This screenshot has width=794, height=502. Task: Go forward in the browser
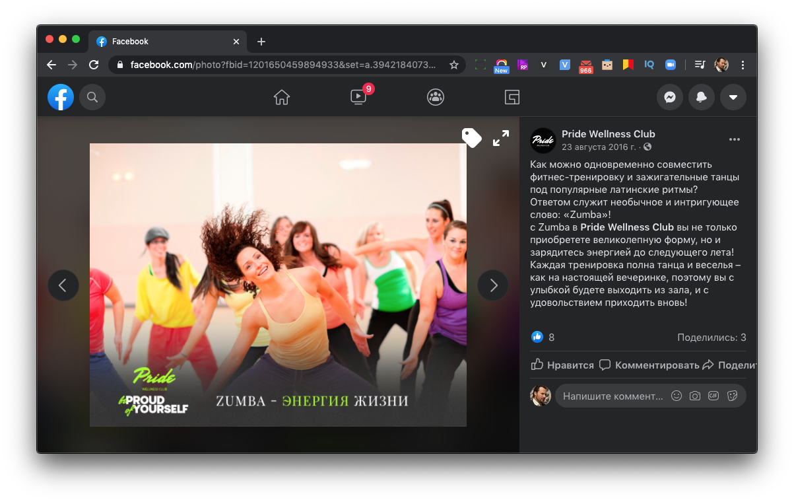point(73,65)
